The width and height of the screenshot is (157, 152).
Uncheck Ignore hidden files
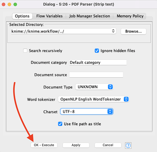click(97, 50)
